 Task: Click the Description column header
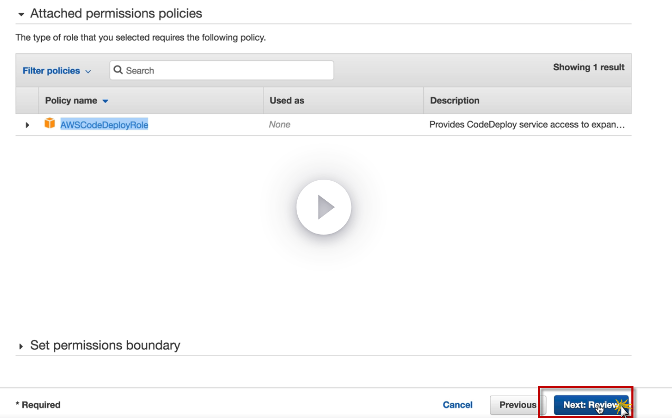tap(455, 100)
